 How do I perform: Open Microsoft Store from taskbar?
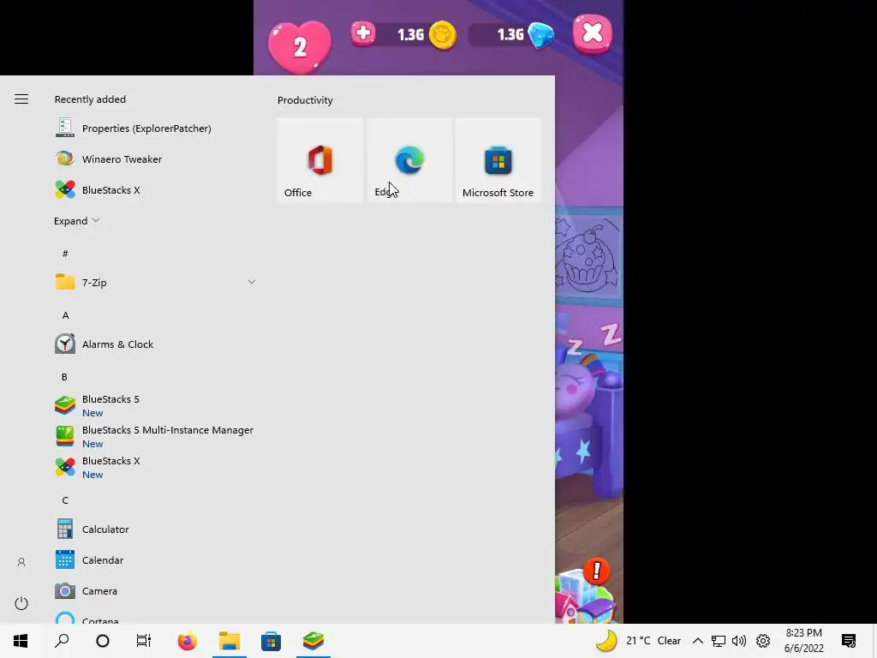tap(271, 641)
